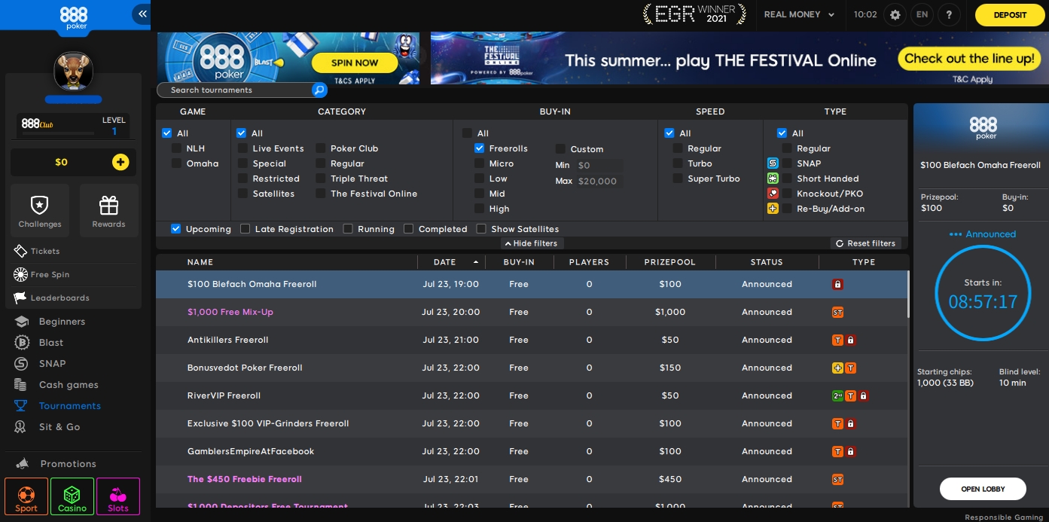Click the ST type icon on $1,000 Free Mix-Up row
Viewport: 1049px width, 522px height.
coord(837,313)
